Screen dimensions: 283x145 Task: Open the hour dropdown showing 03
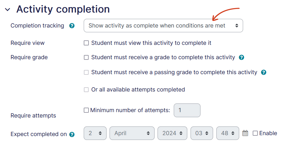(x=202, y=133)
